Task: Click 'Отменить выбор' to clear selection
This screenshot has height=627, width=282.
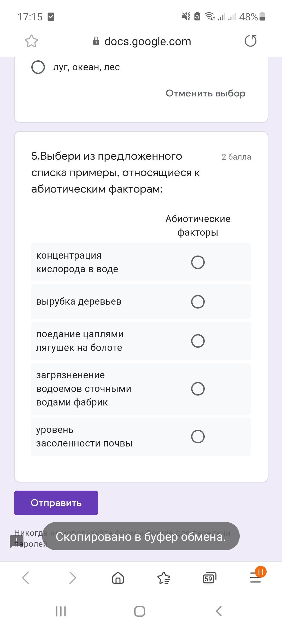Action: (x=205, y=93)
